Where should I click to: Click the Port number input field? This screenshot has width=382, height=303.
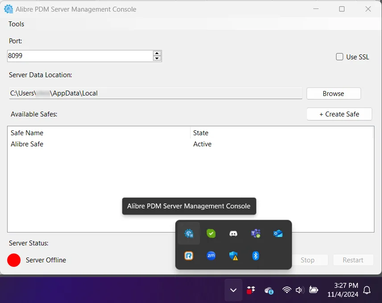[x=80, y=56]
